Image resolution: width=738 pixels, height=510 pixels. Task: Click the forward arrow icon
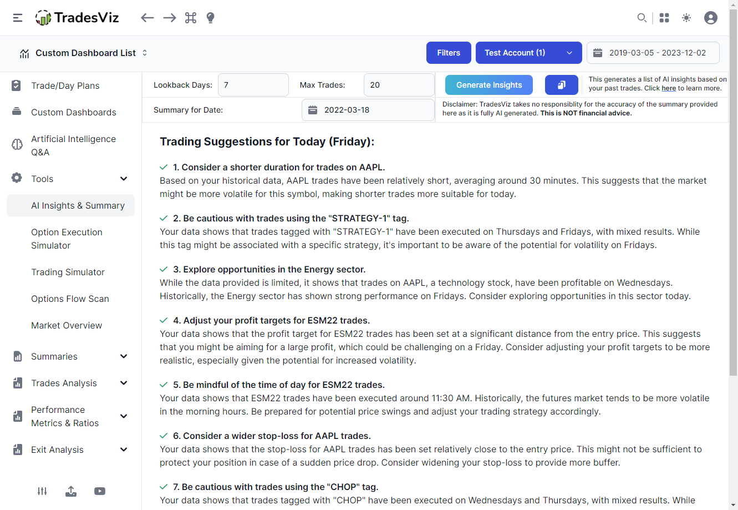tap(170, 18)
